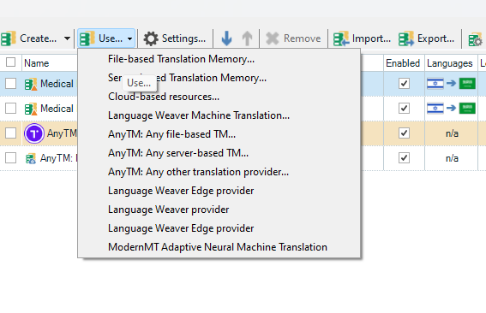Click the Languages column header
This screenshot has height=313, width=486.
[x=450, y=63]
